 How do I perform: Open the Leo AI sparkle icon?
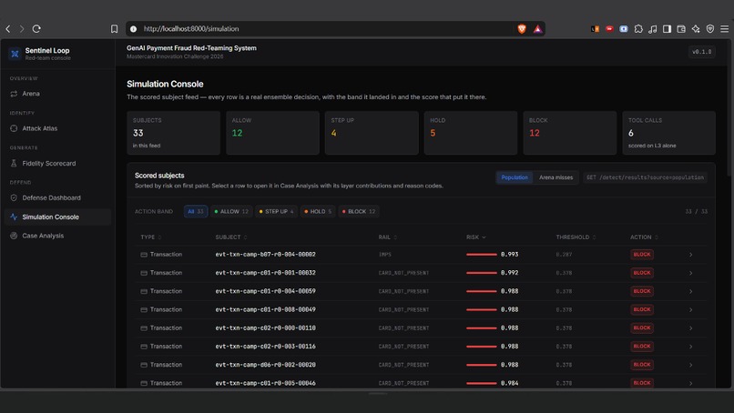696,29
